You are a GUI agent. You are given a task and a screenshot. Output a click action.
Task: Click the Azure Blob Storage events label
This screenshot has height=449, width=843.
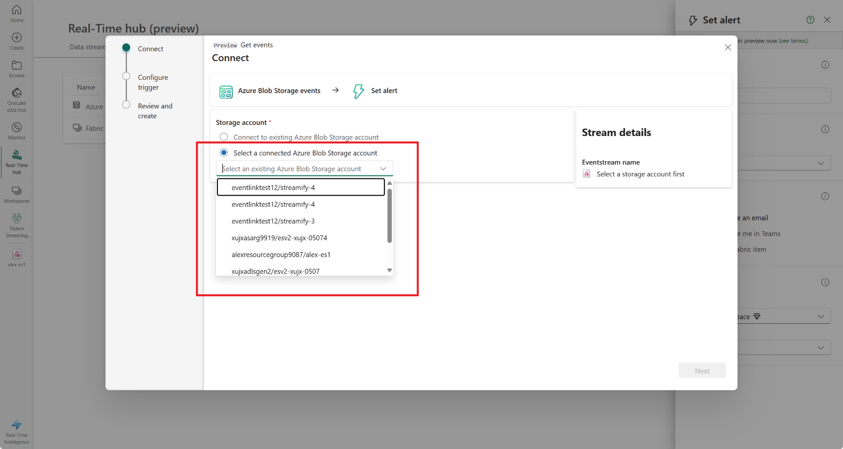pos(279,91)
